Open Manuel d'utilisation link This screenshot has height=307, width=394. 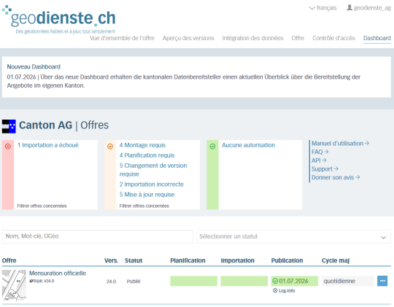340,144
